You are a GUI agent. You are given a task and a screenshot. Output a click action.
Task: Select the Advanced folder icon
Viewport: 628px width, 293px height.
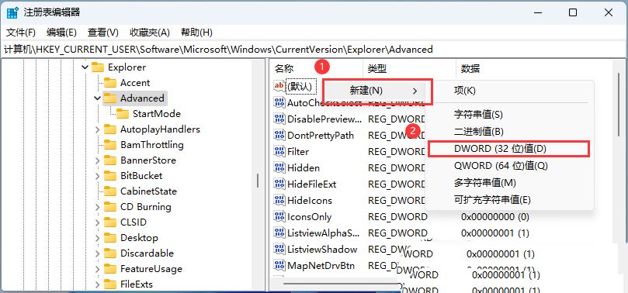[109, 98]
